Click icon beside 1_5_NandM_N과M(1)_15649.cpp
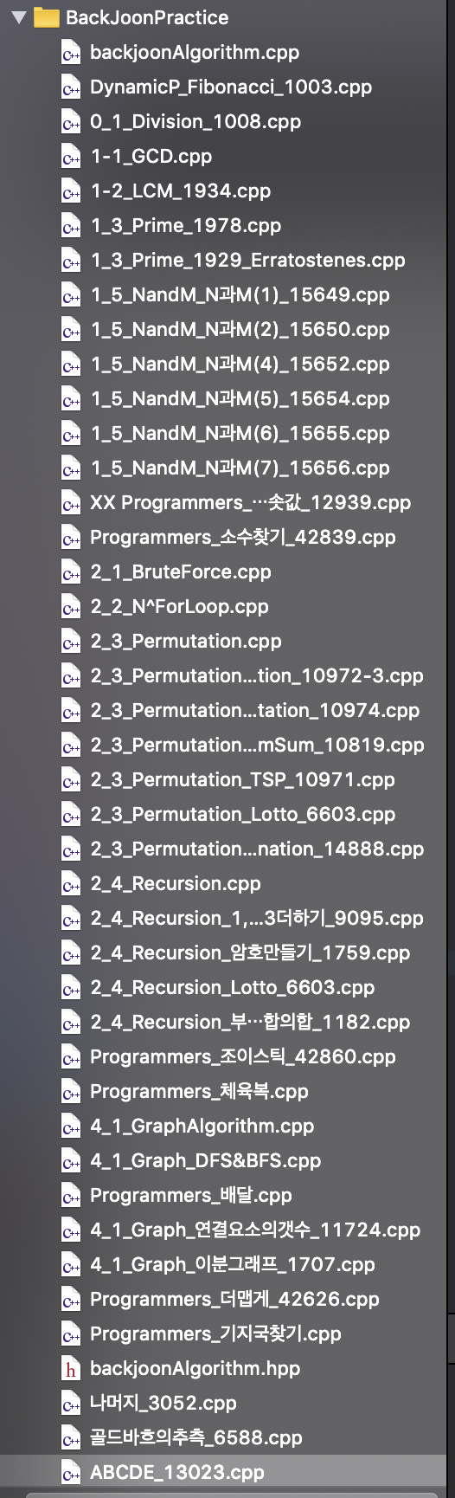The width and height of the screenshot is (455, 1498). (x=71, y=295)
